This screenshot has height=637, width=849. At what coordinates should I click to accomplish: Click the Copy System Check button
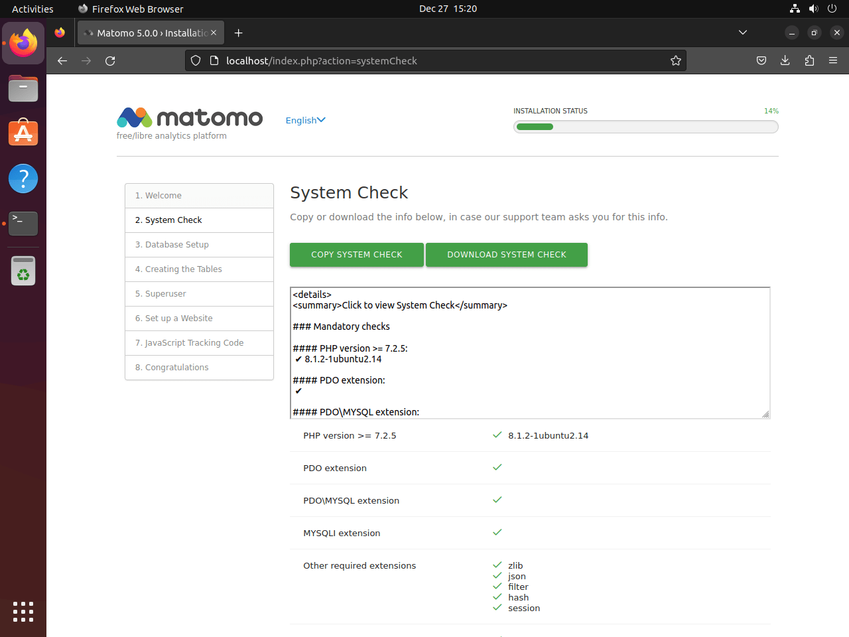357,255
